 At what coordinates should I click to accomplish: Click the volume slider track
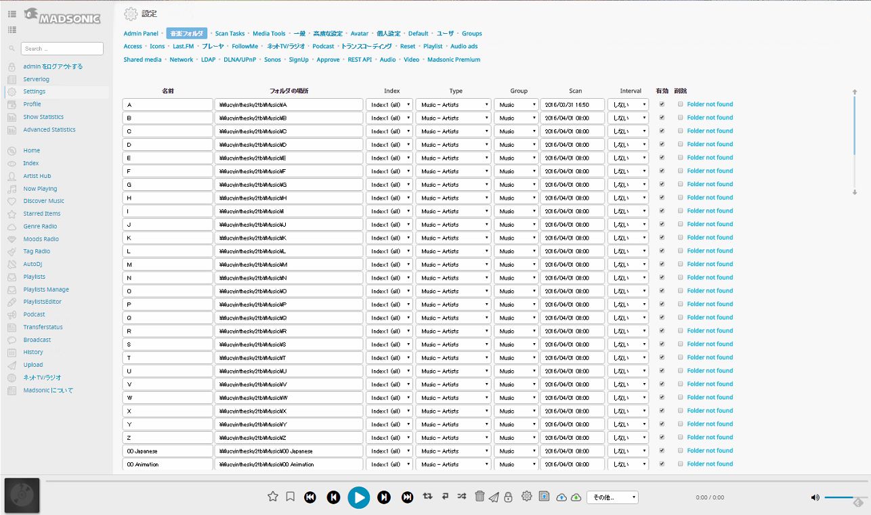838,497
